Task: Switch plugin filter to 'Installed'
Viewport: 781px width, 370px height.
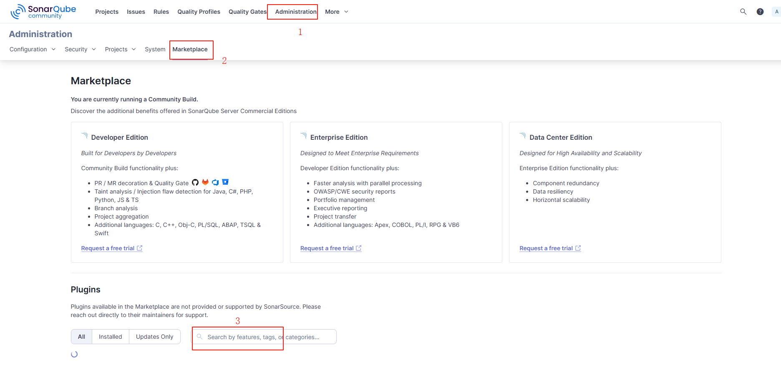Action: coord(111,337)
